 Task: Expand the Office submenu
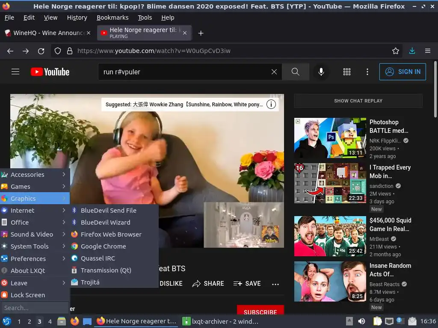point(35,223)
